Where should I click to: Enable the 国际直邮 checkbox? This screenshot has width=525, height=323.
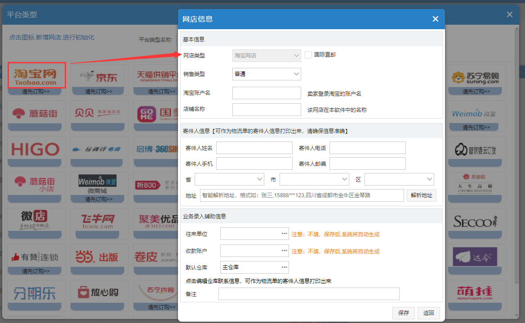[308, 55]
